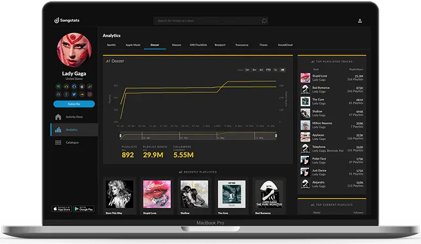
Task: Click the Playlist Reach value '29.9M'
Action: click(x=153, y=155)
